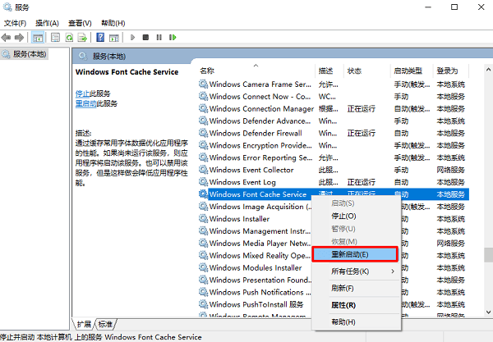Choose 重新启动(E) in the context menu
The width and height of the screenshot is (493, 342).
[x=355, y=254]
